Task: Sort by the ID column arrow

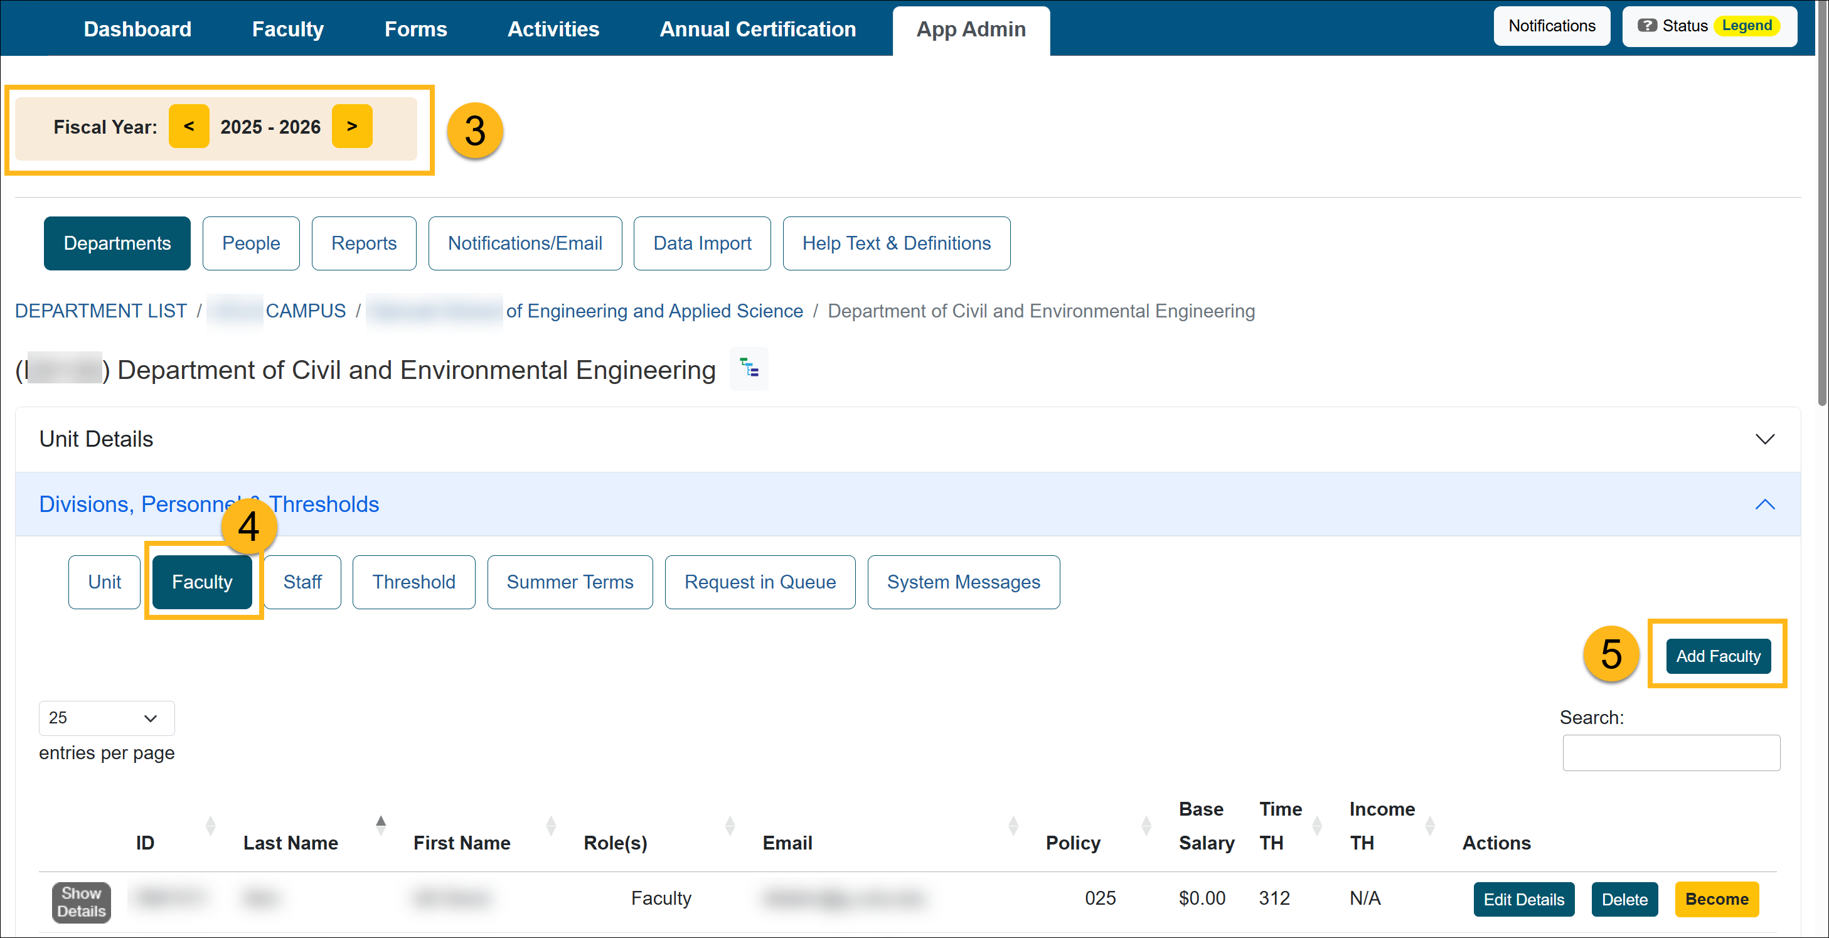Action: [210, 825]
